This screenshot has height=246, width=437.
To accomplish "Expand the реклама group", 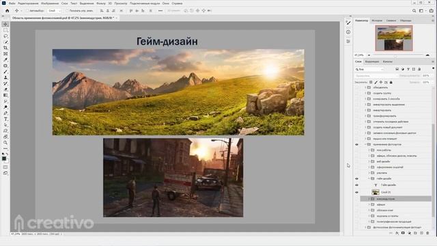I will tap(369, 173).
